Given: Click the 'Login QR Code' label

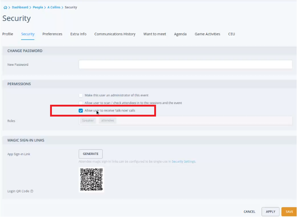Looking at the screenshot, I should coord(18,191).
